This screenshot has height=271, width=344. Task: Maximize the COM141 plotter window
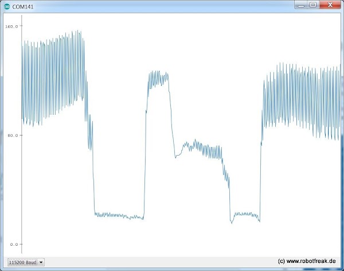(313, 5)
